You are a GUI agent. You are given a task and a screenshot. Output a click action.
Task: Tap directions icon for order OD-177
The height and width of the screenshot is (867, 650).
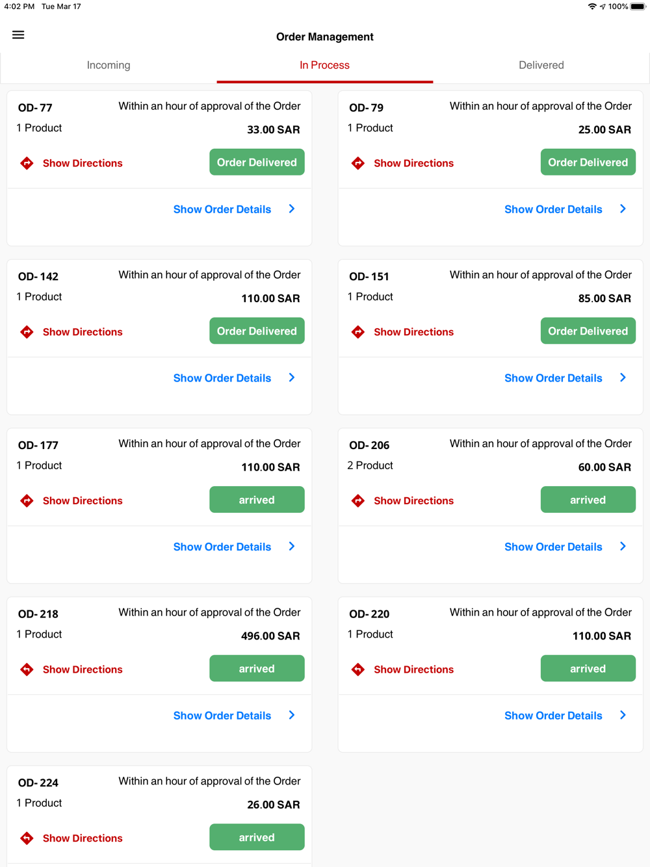27,500
